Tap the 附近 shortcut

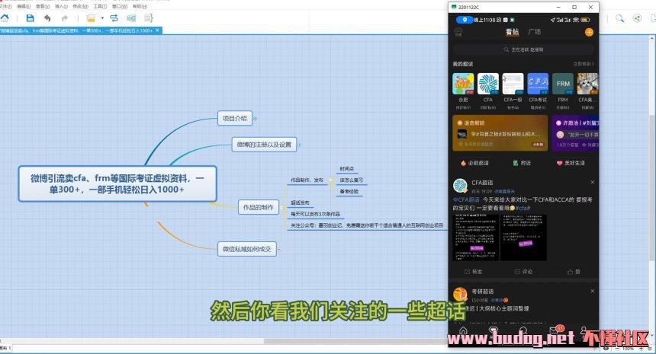pyautogui.click(x=522, y=163)
